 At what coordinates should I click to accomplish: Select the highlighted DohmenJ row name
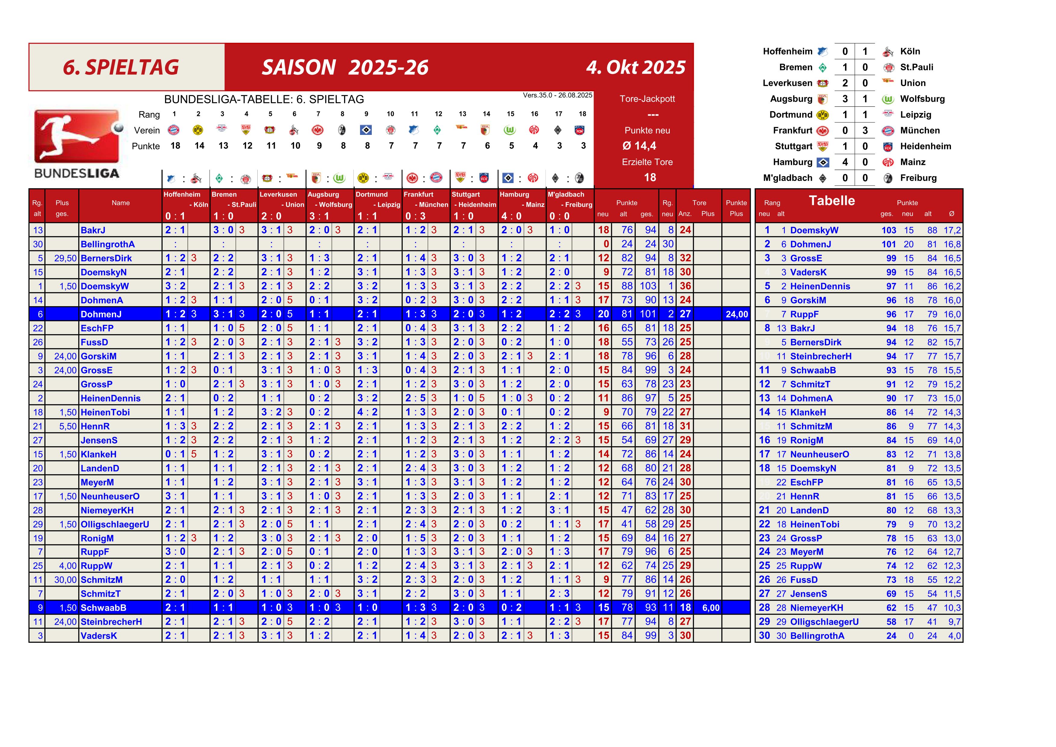click(101, 314)
